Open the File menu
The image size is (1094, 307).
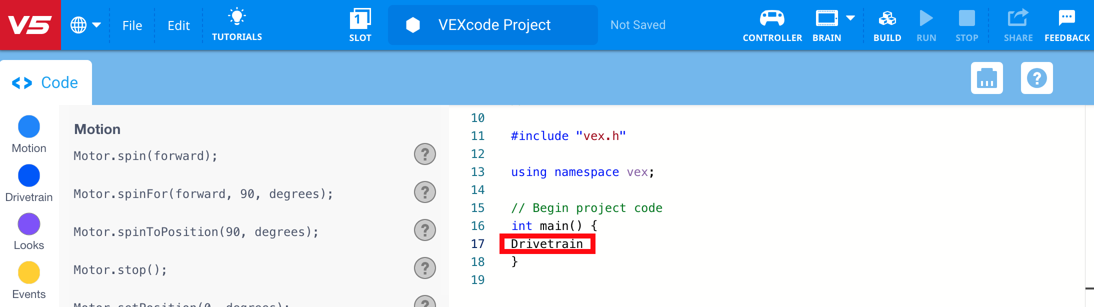(x=132, y=25)
